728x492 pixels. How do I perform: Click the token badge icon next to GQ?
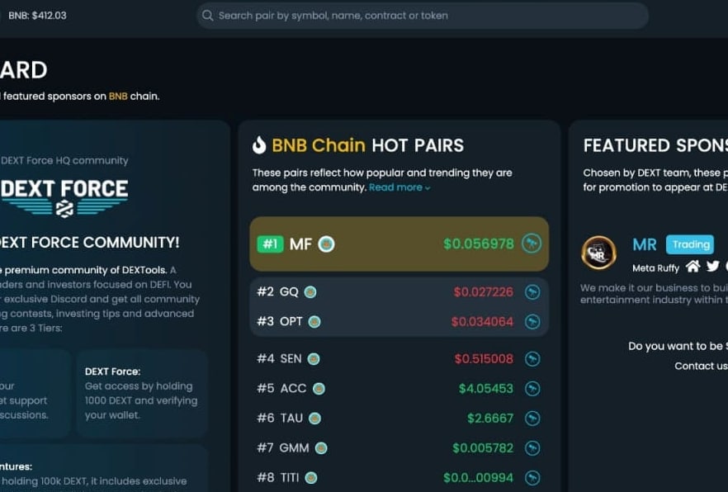pyautogui.click(x=310, y=292)
